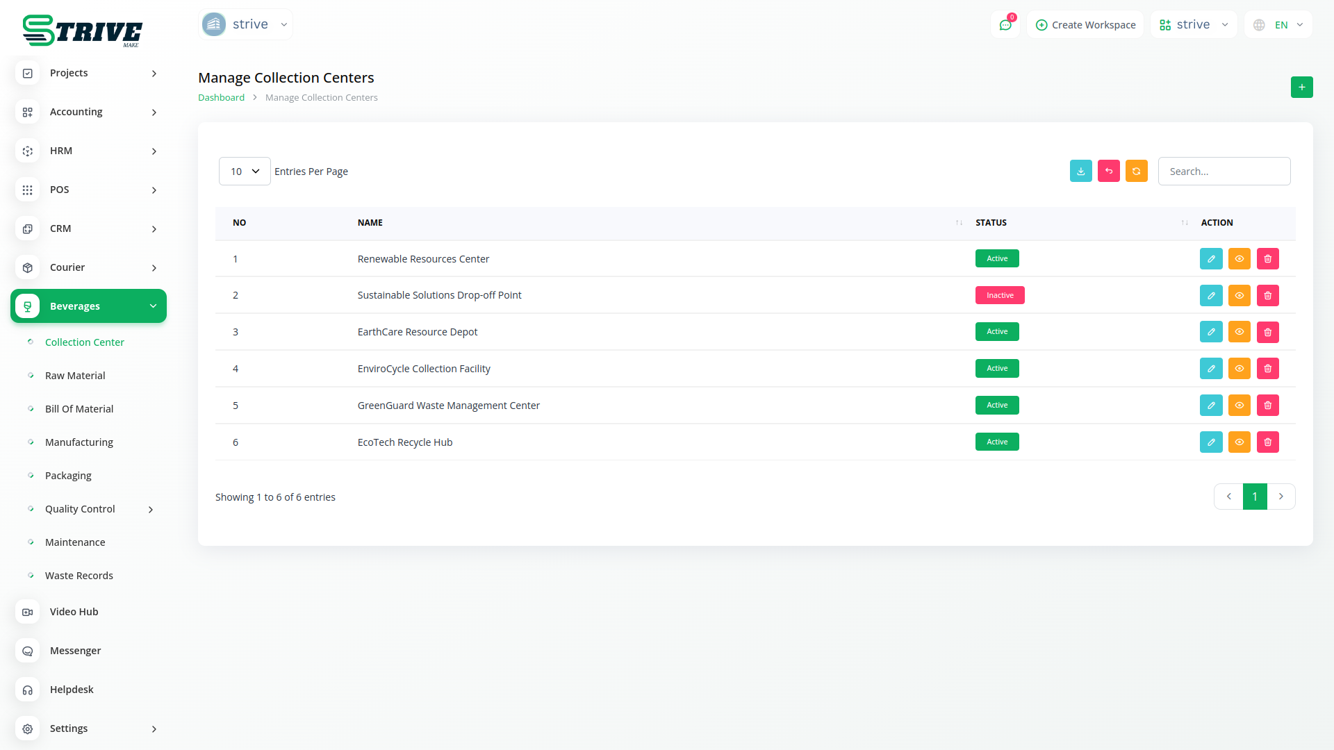Delete the EcoTech Recycle Hub row
Screen dimensions: 1334x750
[x=1267, y=442]
